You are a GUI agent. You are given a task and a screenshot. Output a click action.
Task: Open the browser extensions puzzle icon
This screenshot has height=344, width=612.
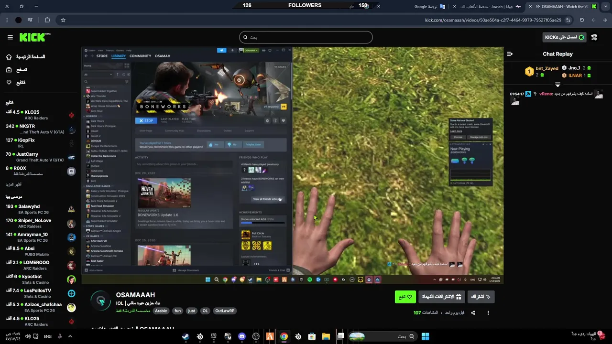[x=47, y=20]
